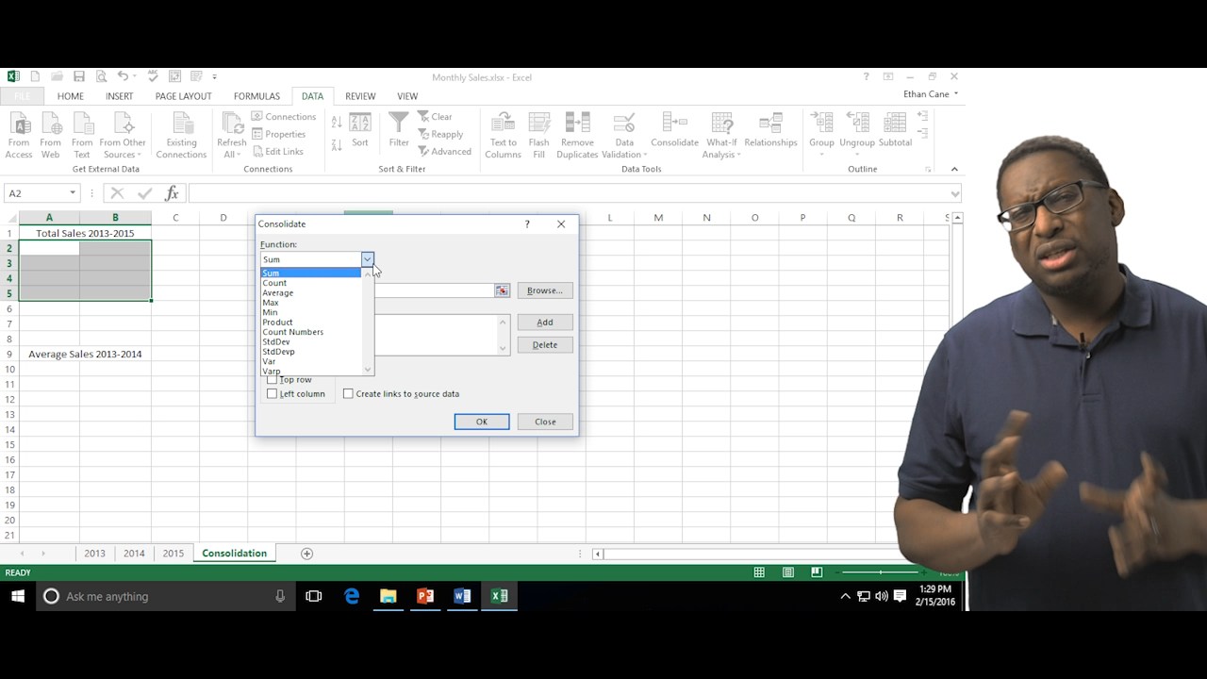Open the FORMULAS ribbon tab
Viewport: 1207px width, 679px height.
256,96
